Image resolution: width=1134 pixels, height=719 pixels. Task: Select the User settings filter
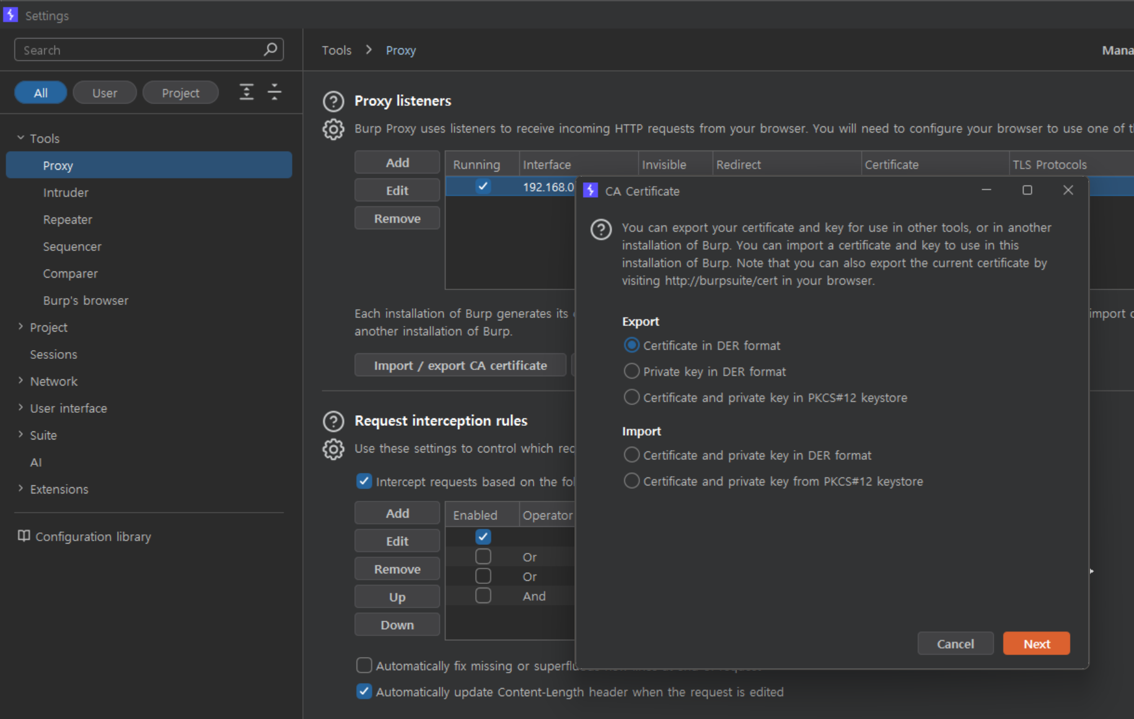pyautogui.click(x=105, y=92)
